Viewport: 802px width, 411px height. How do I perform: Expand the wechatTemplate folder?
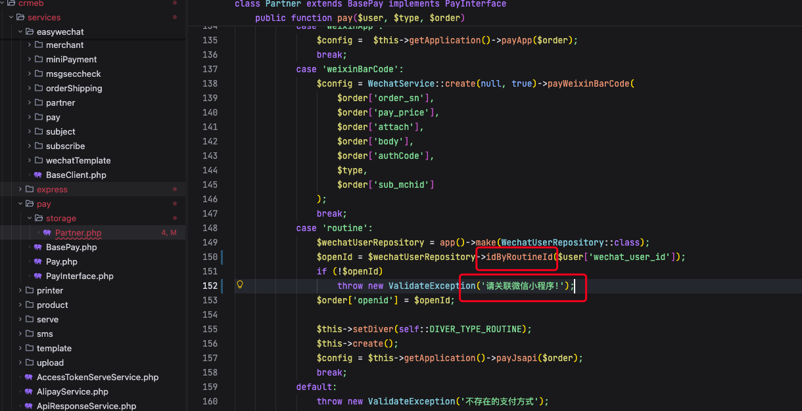[x=30, y=160]
